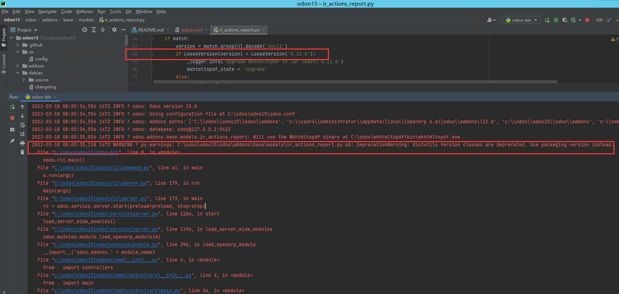Viewport: 619px width, 294px height.
Task: Switch to the README.md editor tab
Action: coord(150,30)
